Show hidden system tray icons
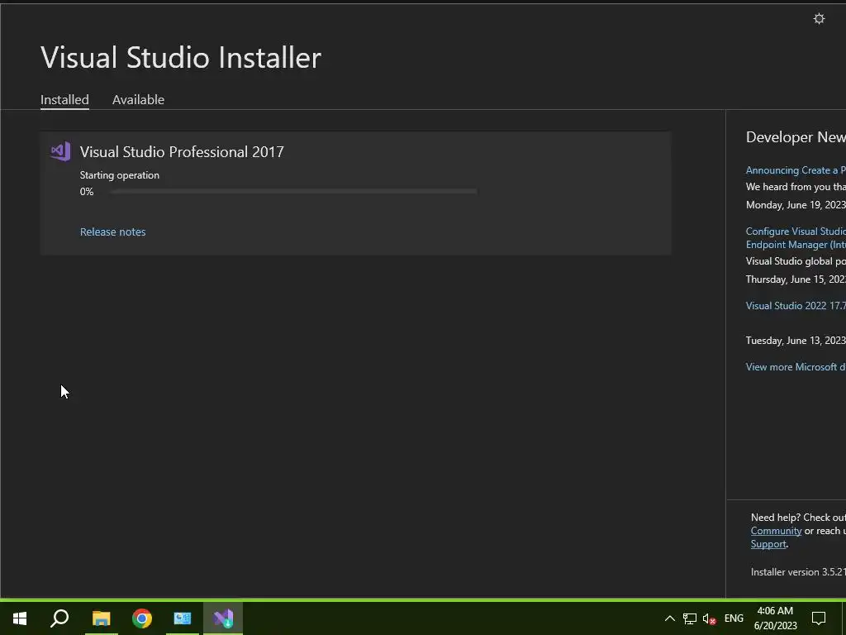 (x=669, y=618)
